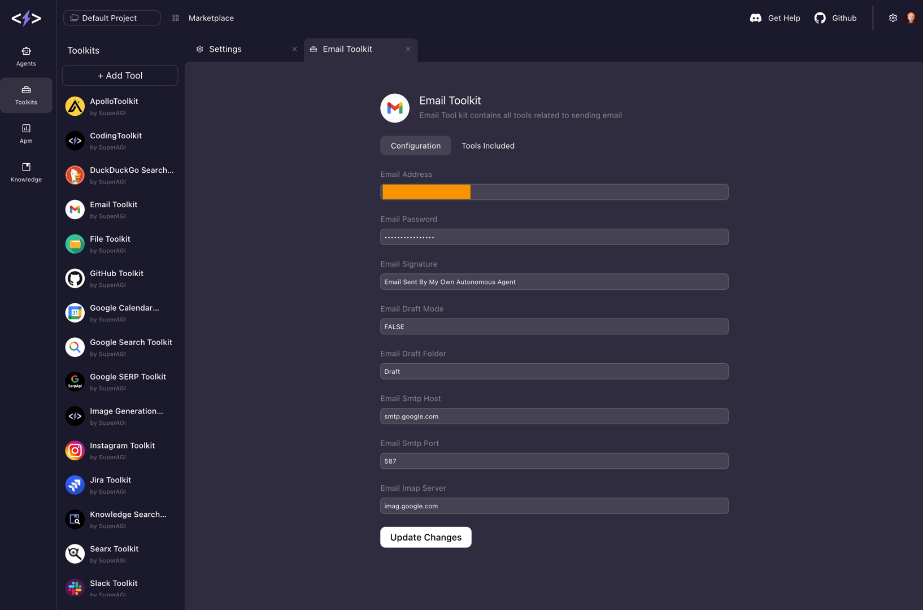Click the Google SERP Toolkit name text
The width and height of the screenshot is (923, 610).
[128, 377]
